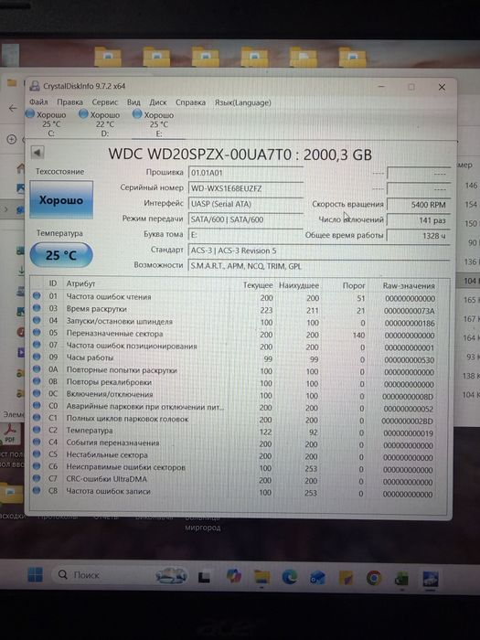The image size is (480, 640).
Task: Select raw value 000000000530
Action: click(x=409, y=360)
